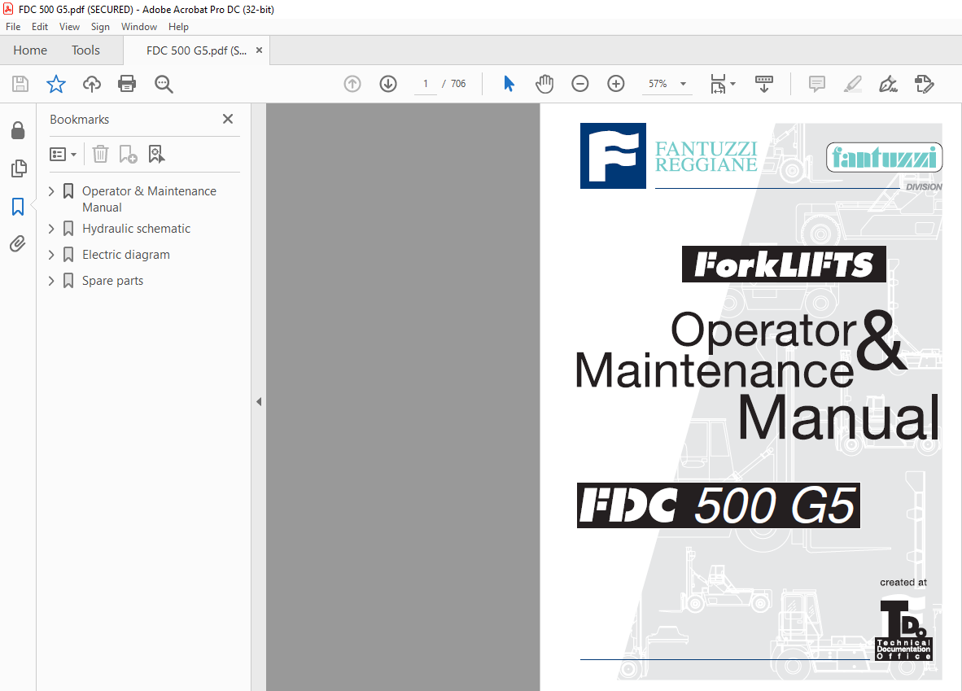This screenshot has height=691, width=962.
Task: Zoom in with plus button
Action: pos(616,84)
